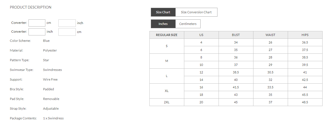Screen dimensions: 332x126
Task: Click the inch output field in first converter row
Action: (x=67, y=23)
